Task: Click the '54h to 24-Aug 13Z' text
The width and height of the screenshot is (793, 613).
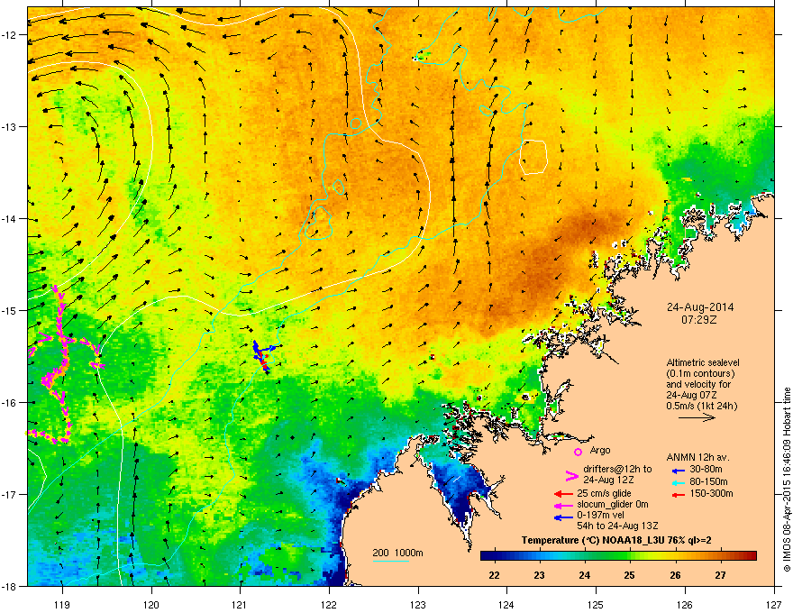Action: click(617, 526)
